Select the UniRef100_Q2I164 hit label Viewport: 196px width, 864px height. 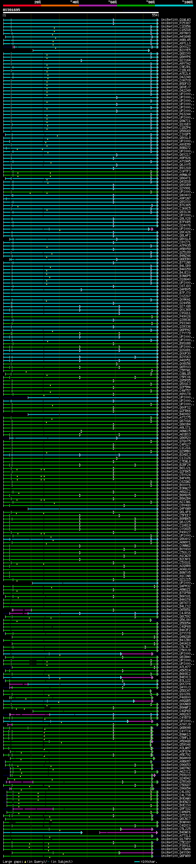click(175, 60)
